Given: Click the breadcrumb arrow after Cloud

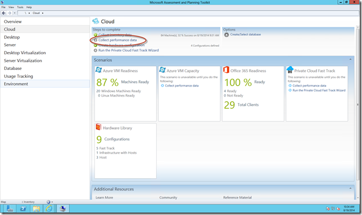Looking at the screenshot, I should [x=43, y=13].
